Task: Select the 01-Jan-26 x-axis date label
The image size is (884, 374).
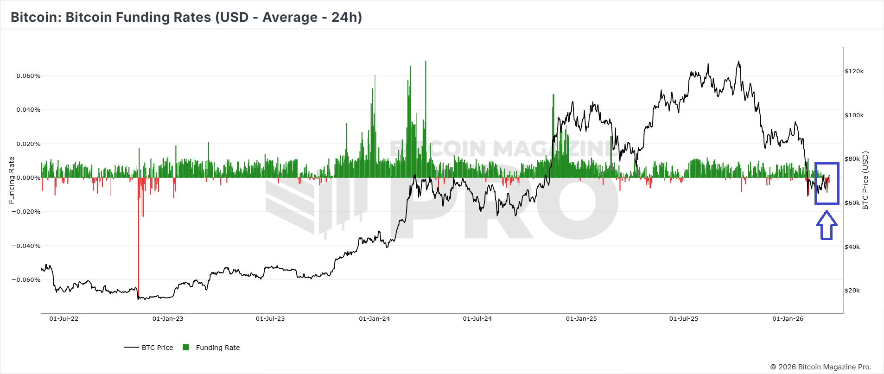Action: point(788,318)
